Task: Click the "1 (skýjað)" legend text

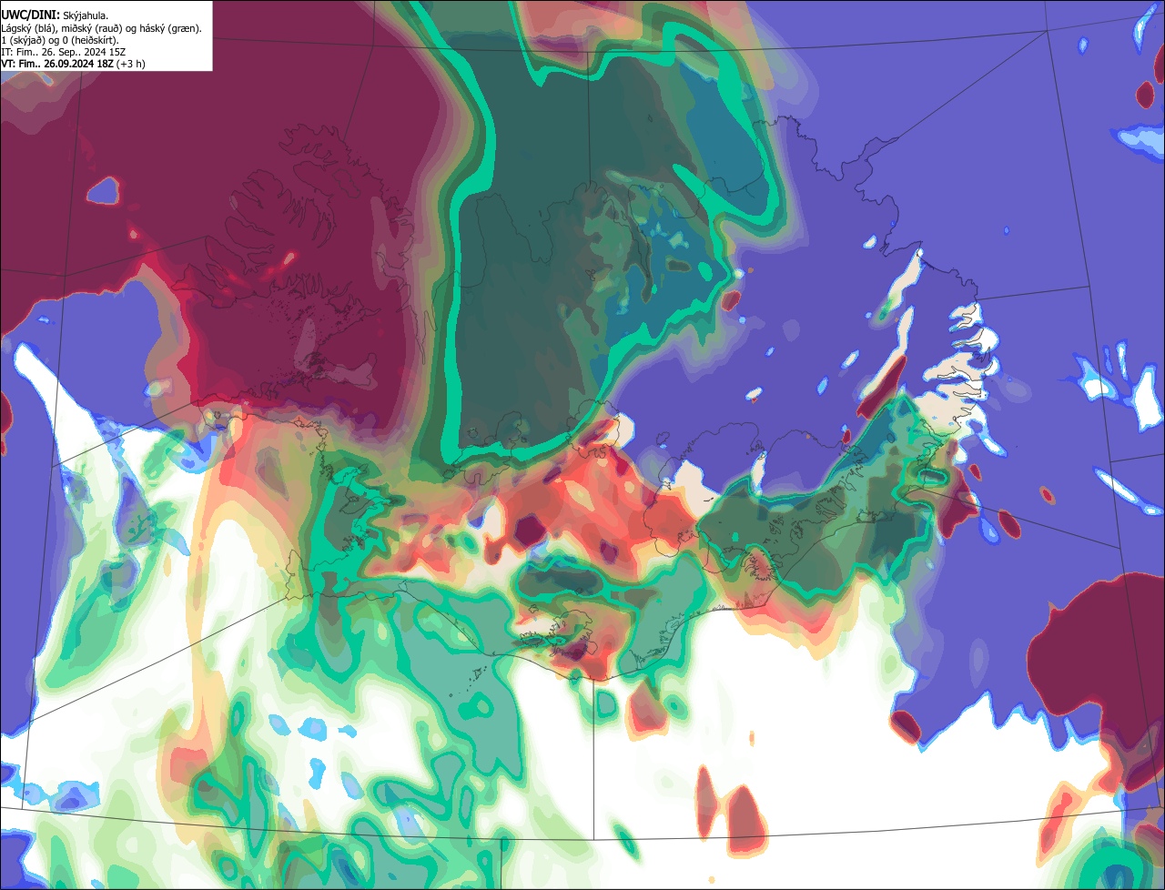Action: coord(24,40)
